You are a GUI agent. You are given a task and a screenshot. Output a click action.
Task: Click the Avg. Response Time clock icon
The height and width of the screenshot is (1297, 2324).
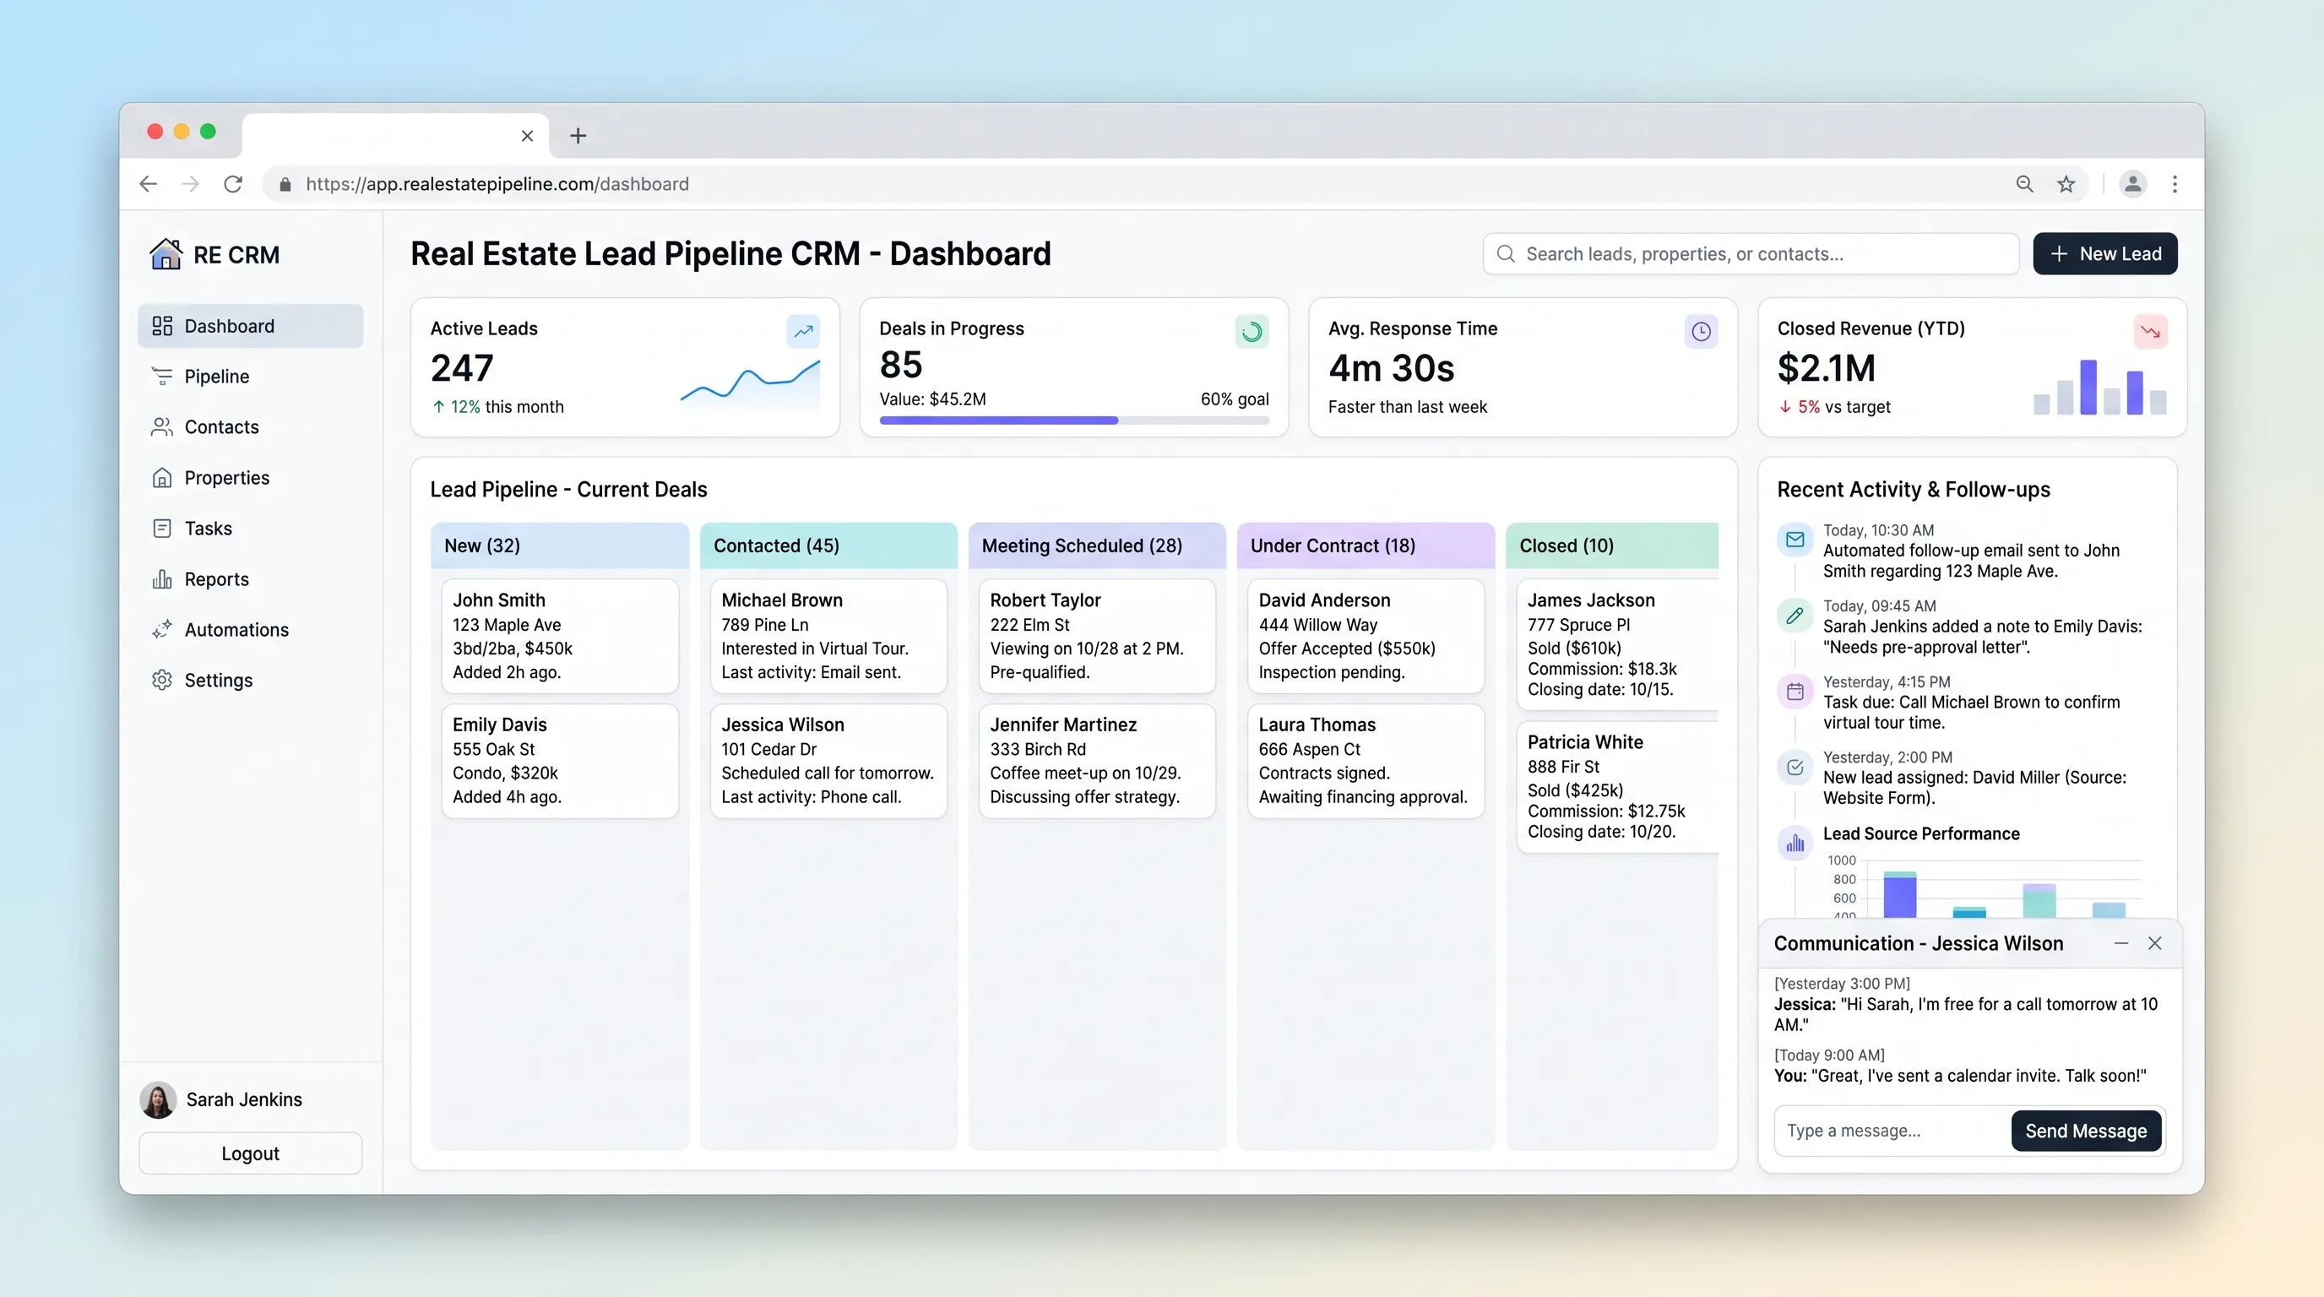[x=1701, y=331]
